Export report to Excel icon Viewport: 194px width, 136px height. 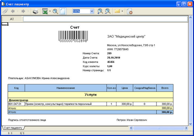pyautogui.click(x=45, y=11)
